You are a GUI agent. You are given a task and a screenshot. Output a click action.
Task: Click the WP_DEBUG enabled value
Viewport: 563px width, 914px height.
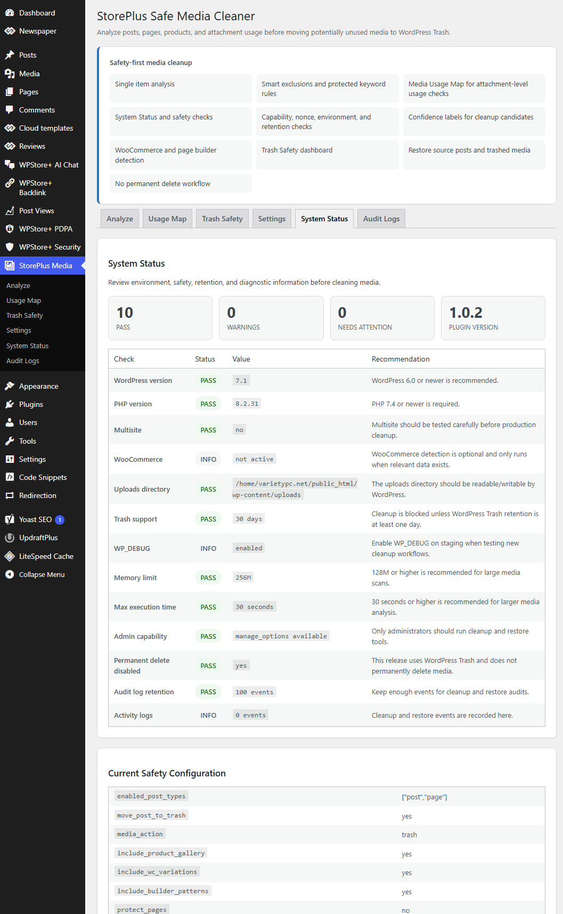249,548
